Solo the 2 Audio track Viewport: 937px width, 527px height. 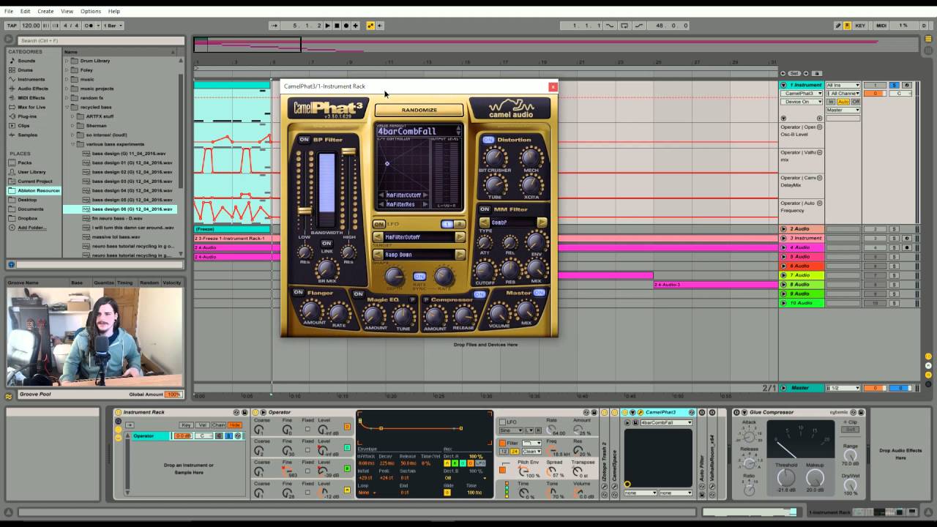894,229
